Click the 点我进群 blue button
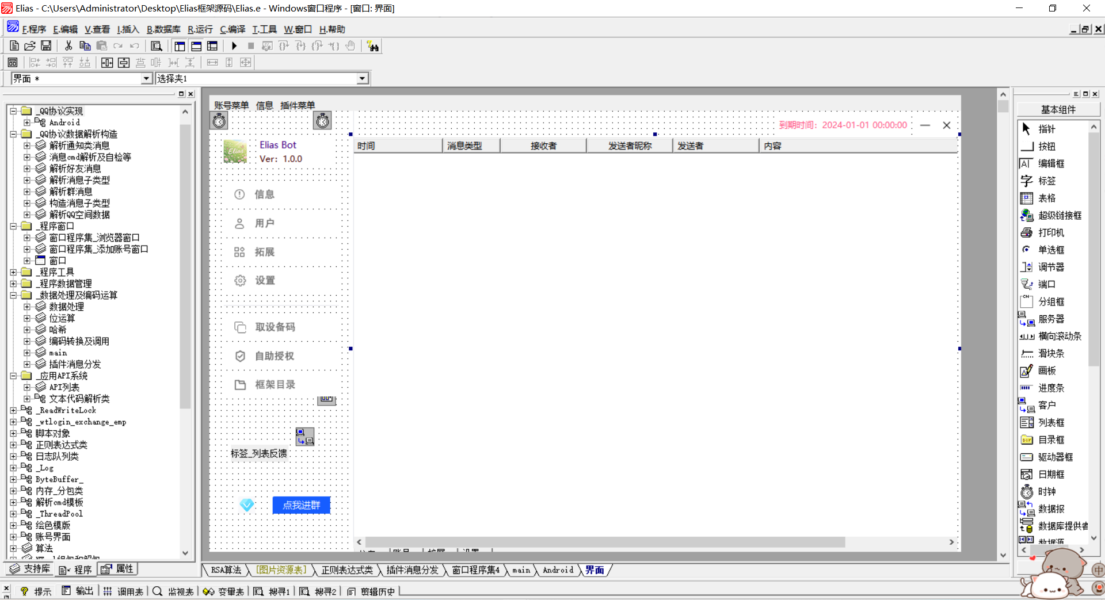The width and height of the screenshot is (1105, 600). [301, 505]
